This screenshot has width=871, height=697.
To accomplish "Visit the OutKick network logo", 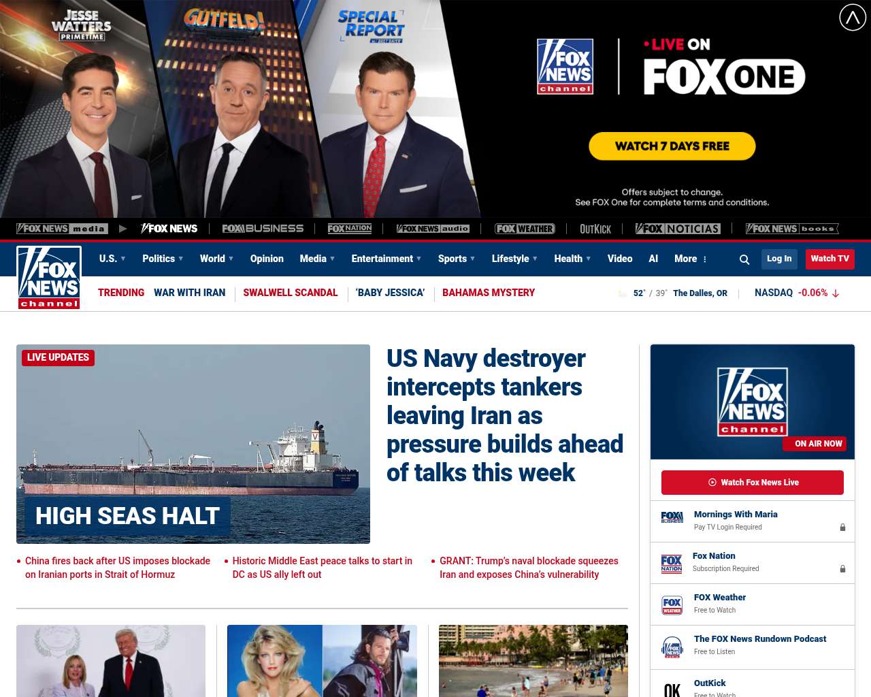I will 595,229.
